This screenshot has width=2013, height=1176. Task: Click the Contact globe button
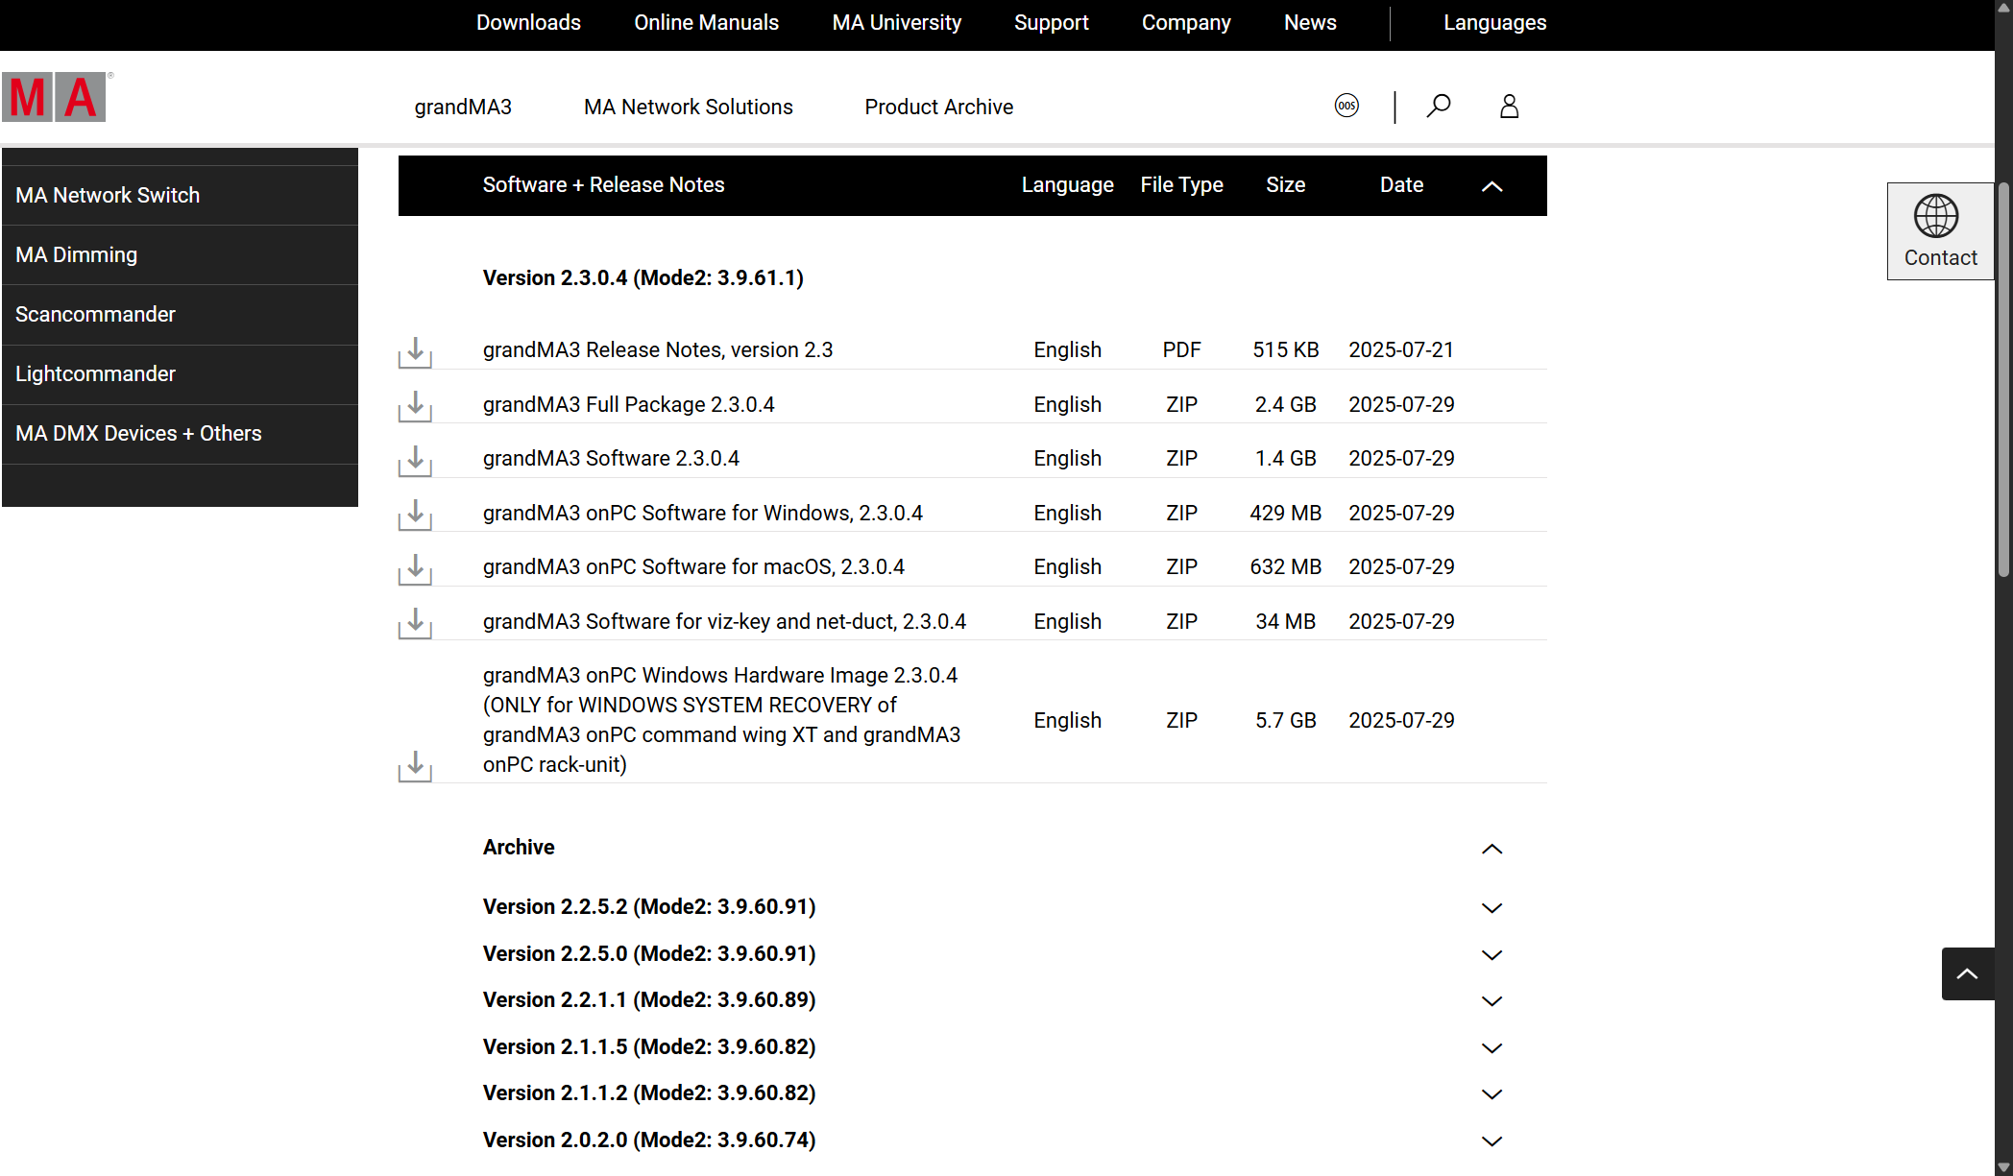pos(1939,231)
